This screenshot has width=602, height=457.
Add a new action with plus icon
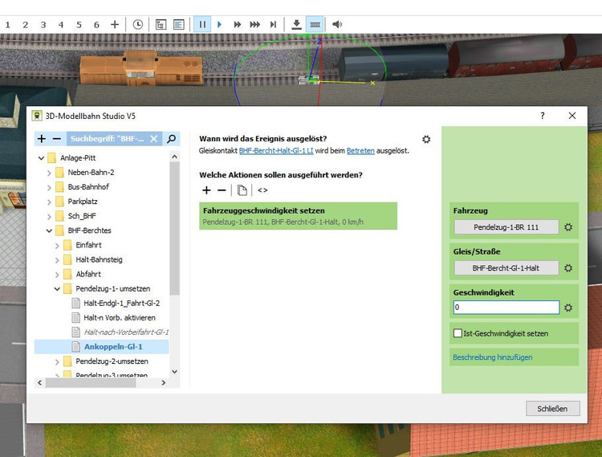click(206, 190)
